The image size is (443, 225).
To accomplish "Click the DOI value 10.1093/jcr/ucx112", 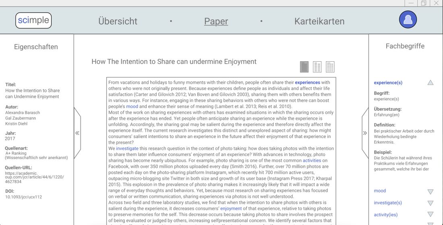I will (23, 197).
